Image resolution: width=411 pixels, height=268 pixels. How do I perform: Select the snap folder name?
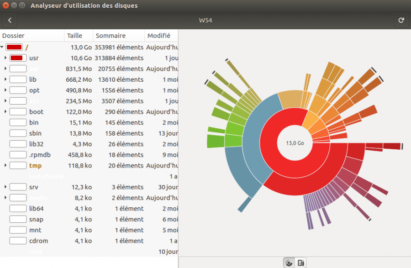click(x=36, y=220)
